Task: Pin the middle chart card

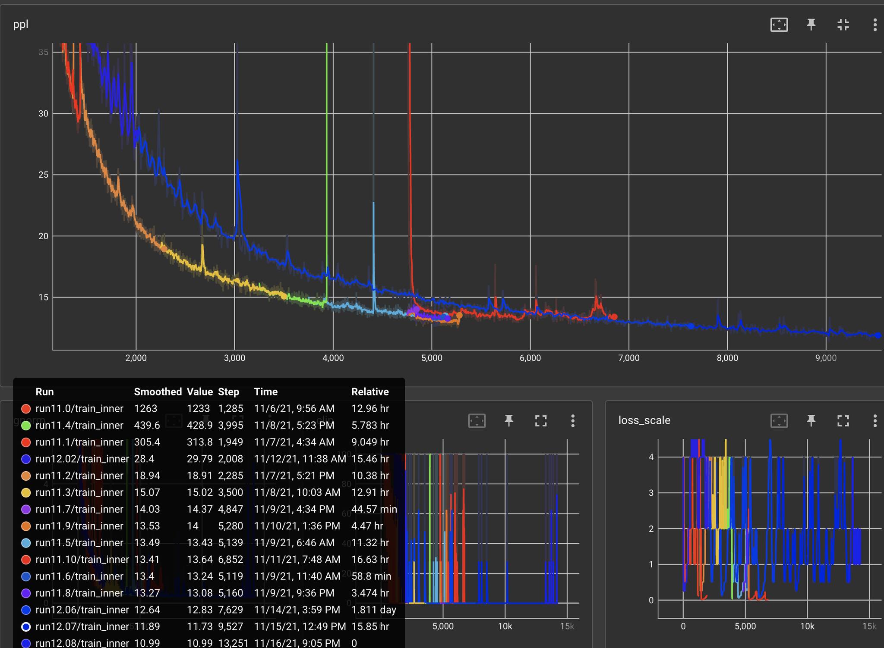Action: (509, 420)
